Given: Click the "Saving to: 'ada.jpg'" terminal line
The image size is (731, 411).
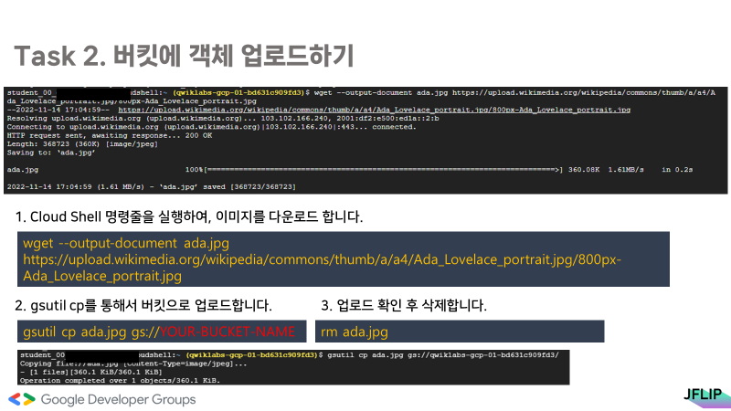Looking at the screenshot, I should coord(51,153).
